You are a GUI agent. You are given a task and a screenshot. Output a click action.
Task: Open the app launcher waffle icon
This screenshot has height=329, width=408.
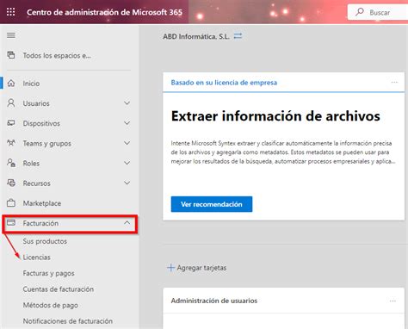point(11,12)
